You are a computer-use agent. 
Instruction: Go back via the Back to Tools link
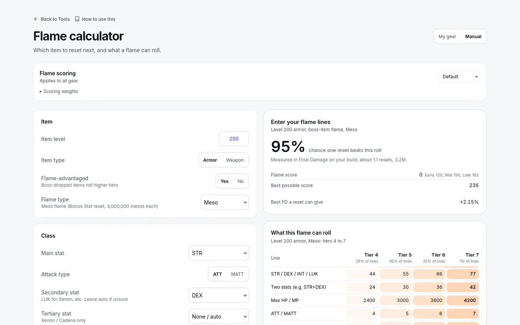point(52,19)
